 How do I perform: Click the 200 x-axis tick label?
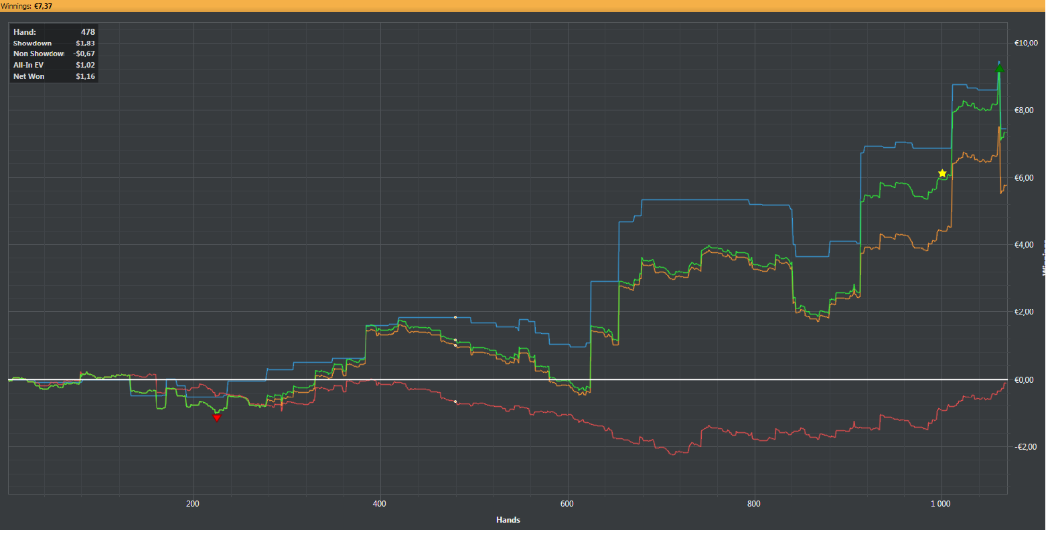[x=193, y=504]
